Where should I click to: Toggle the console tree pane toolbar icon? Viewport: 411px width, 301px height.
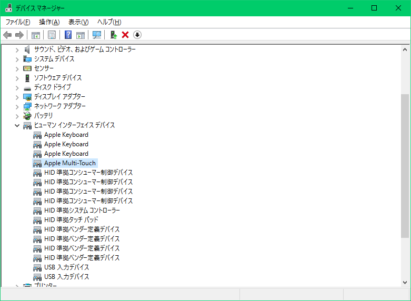36,35
